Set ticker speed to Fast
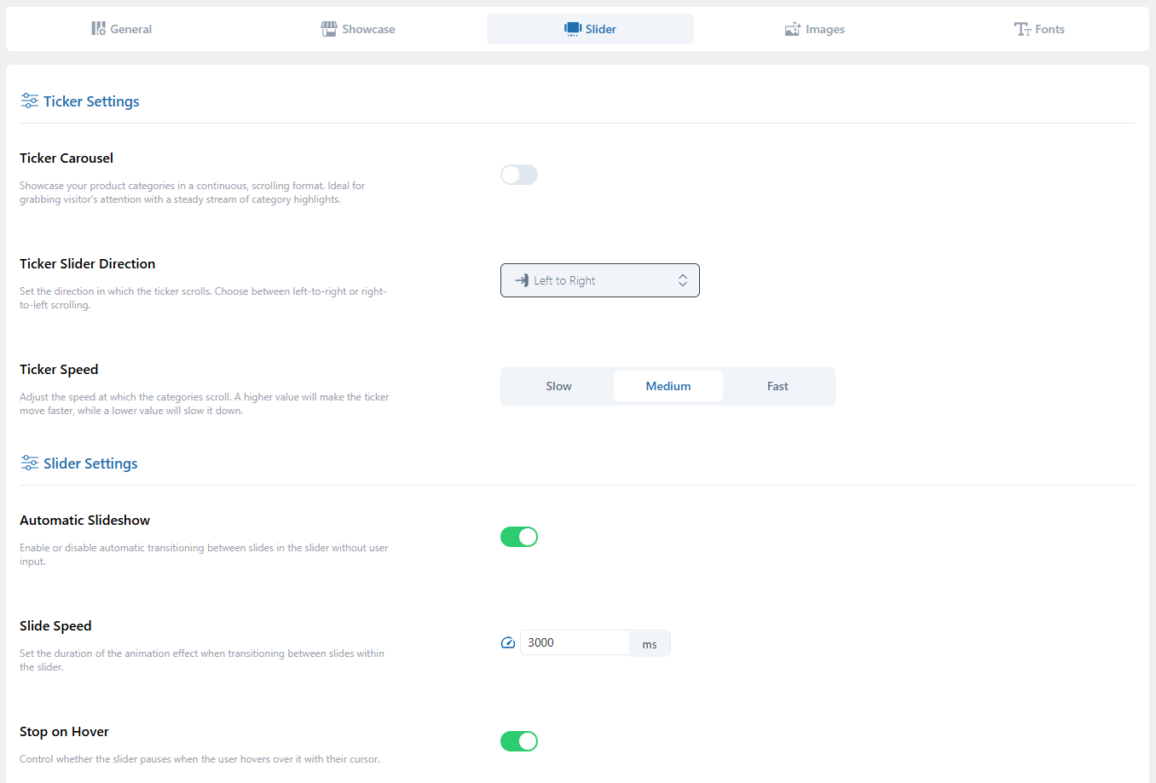The image size is (1156, 783). (777, 386)
